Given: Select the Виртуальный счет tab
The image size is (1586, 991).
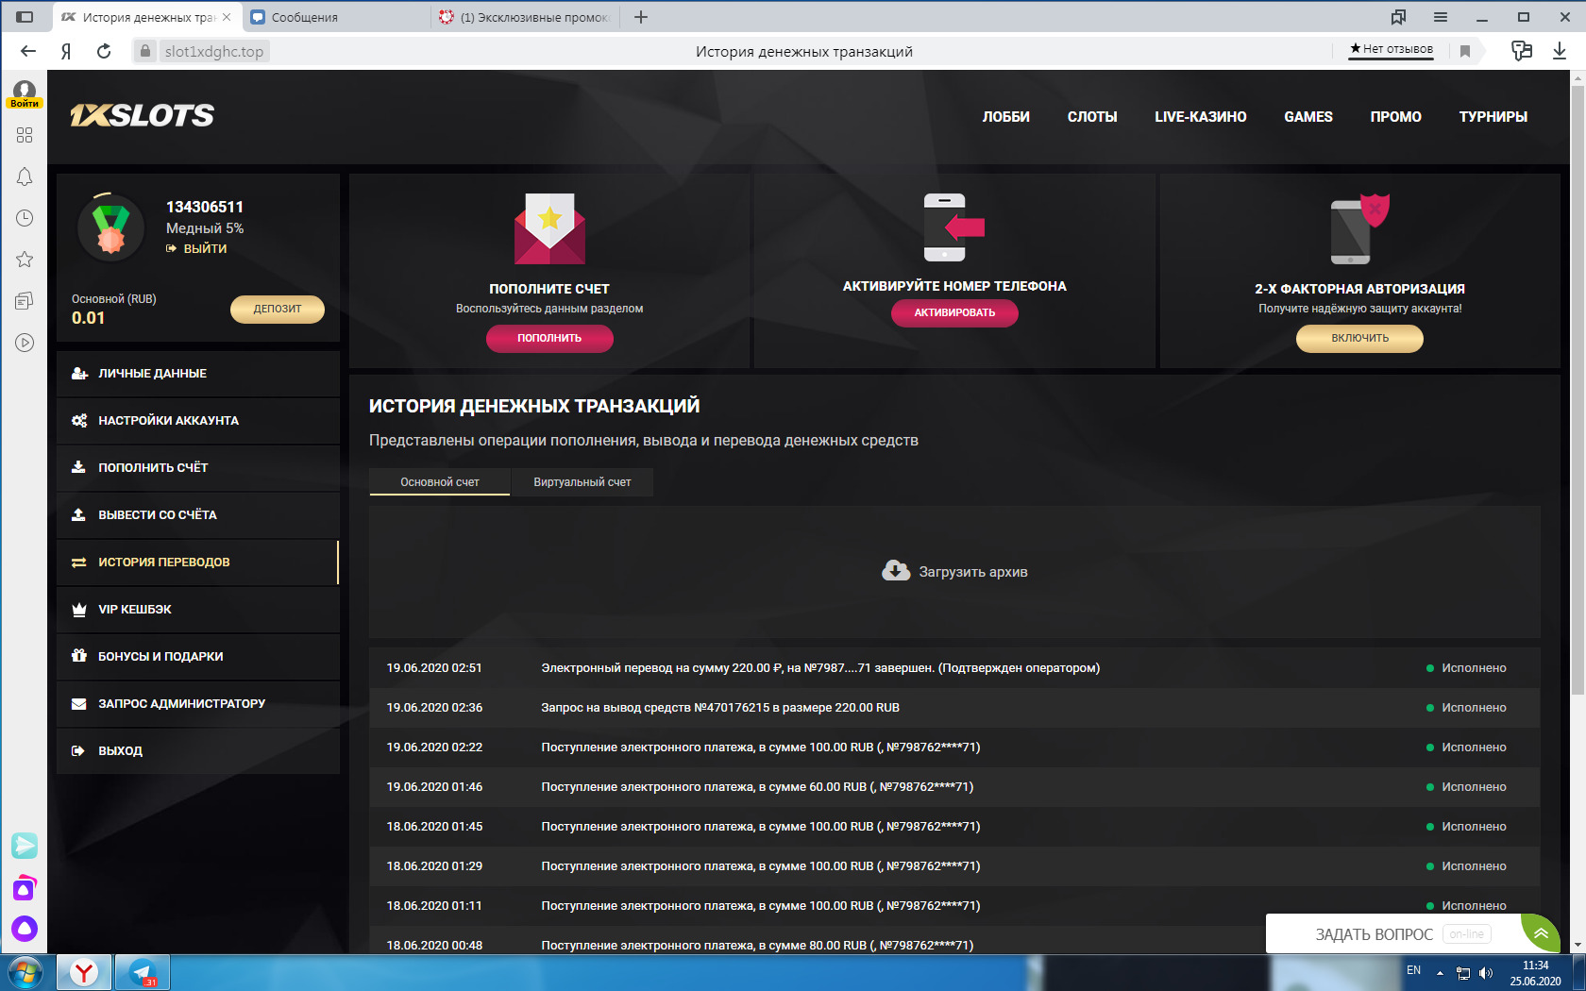Looking at the screenshot, I should [x=582, y=482].
